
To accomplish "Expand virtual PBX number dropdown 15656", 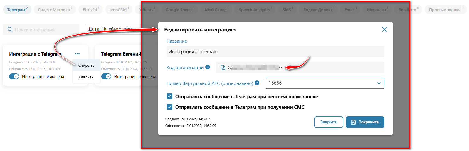I will [325, 83].
